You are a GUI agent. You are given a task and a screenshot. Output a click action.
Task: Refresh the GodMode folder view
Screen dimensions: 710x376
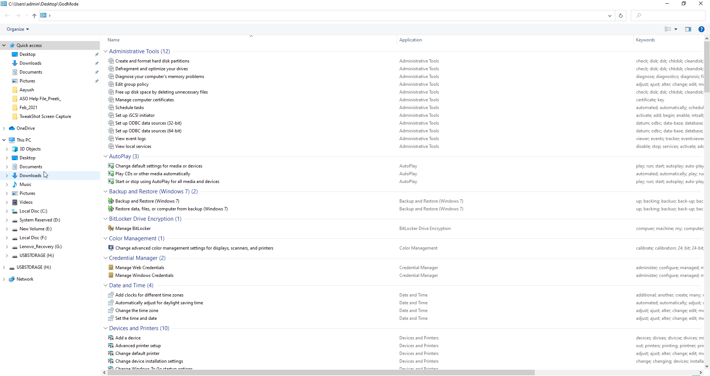pyautogui.click(x=621, y=16)
